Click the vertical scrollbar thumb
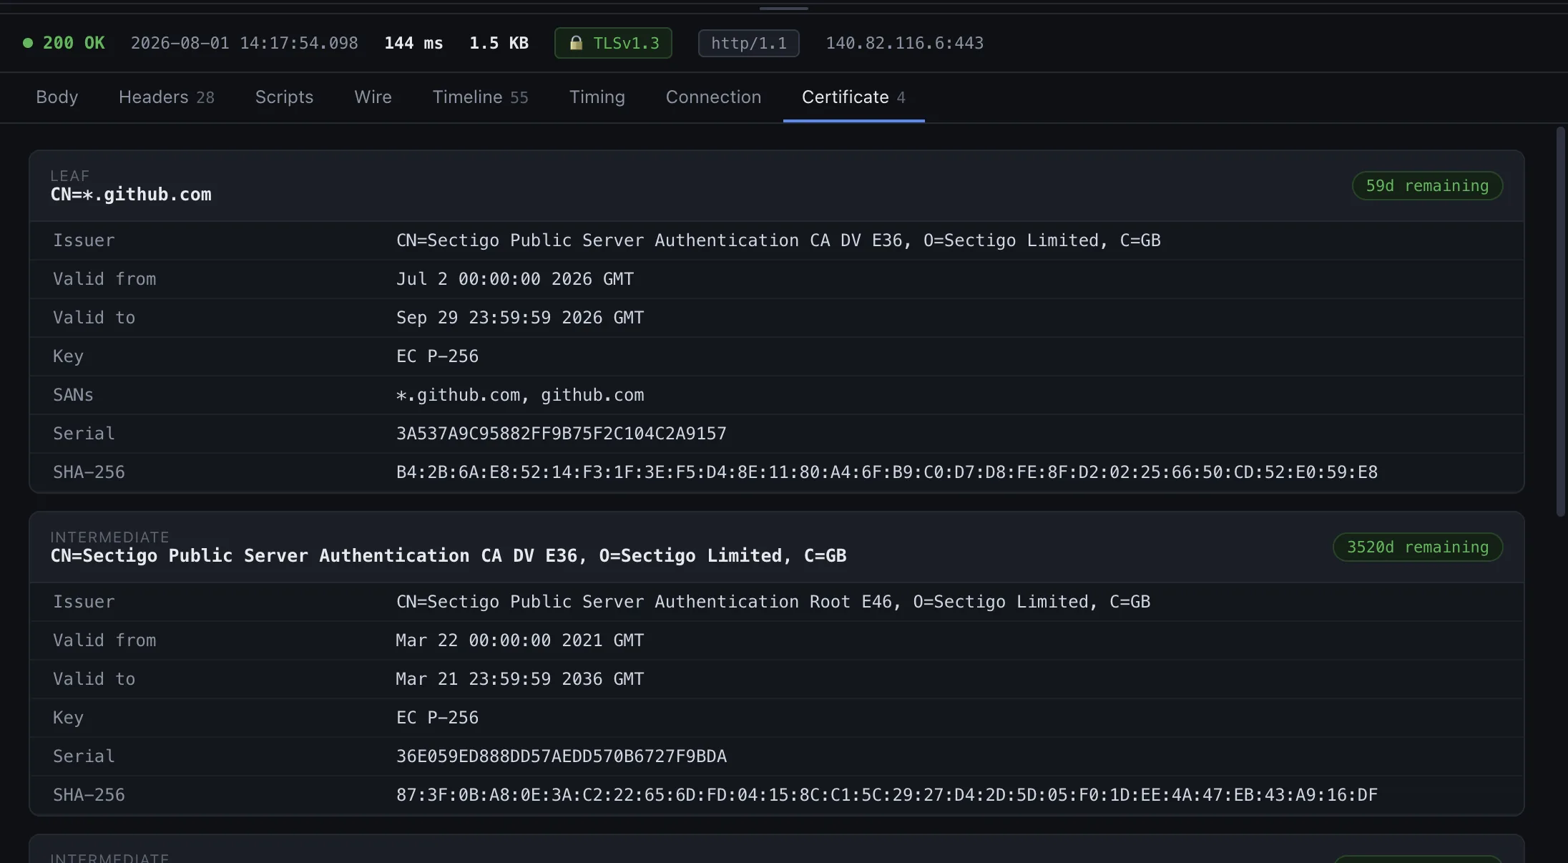The width and height of the screenshot is (1568, 863). (x=1560, y=322)
